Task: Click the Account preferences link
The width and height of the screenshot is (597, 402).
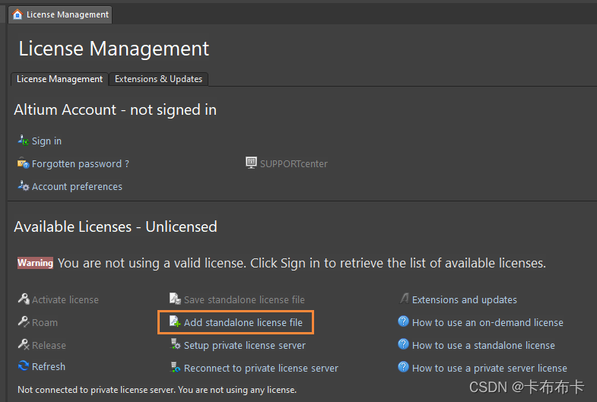Action: 77,187
